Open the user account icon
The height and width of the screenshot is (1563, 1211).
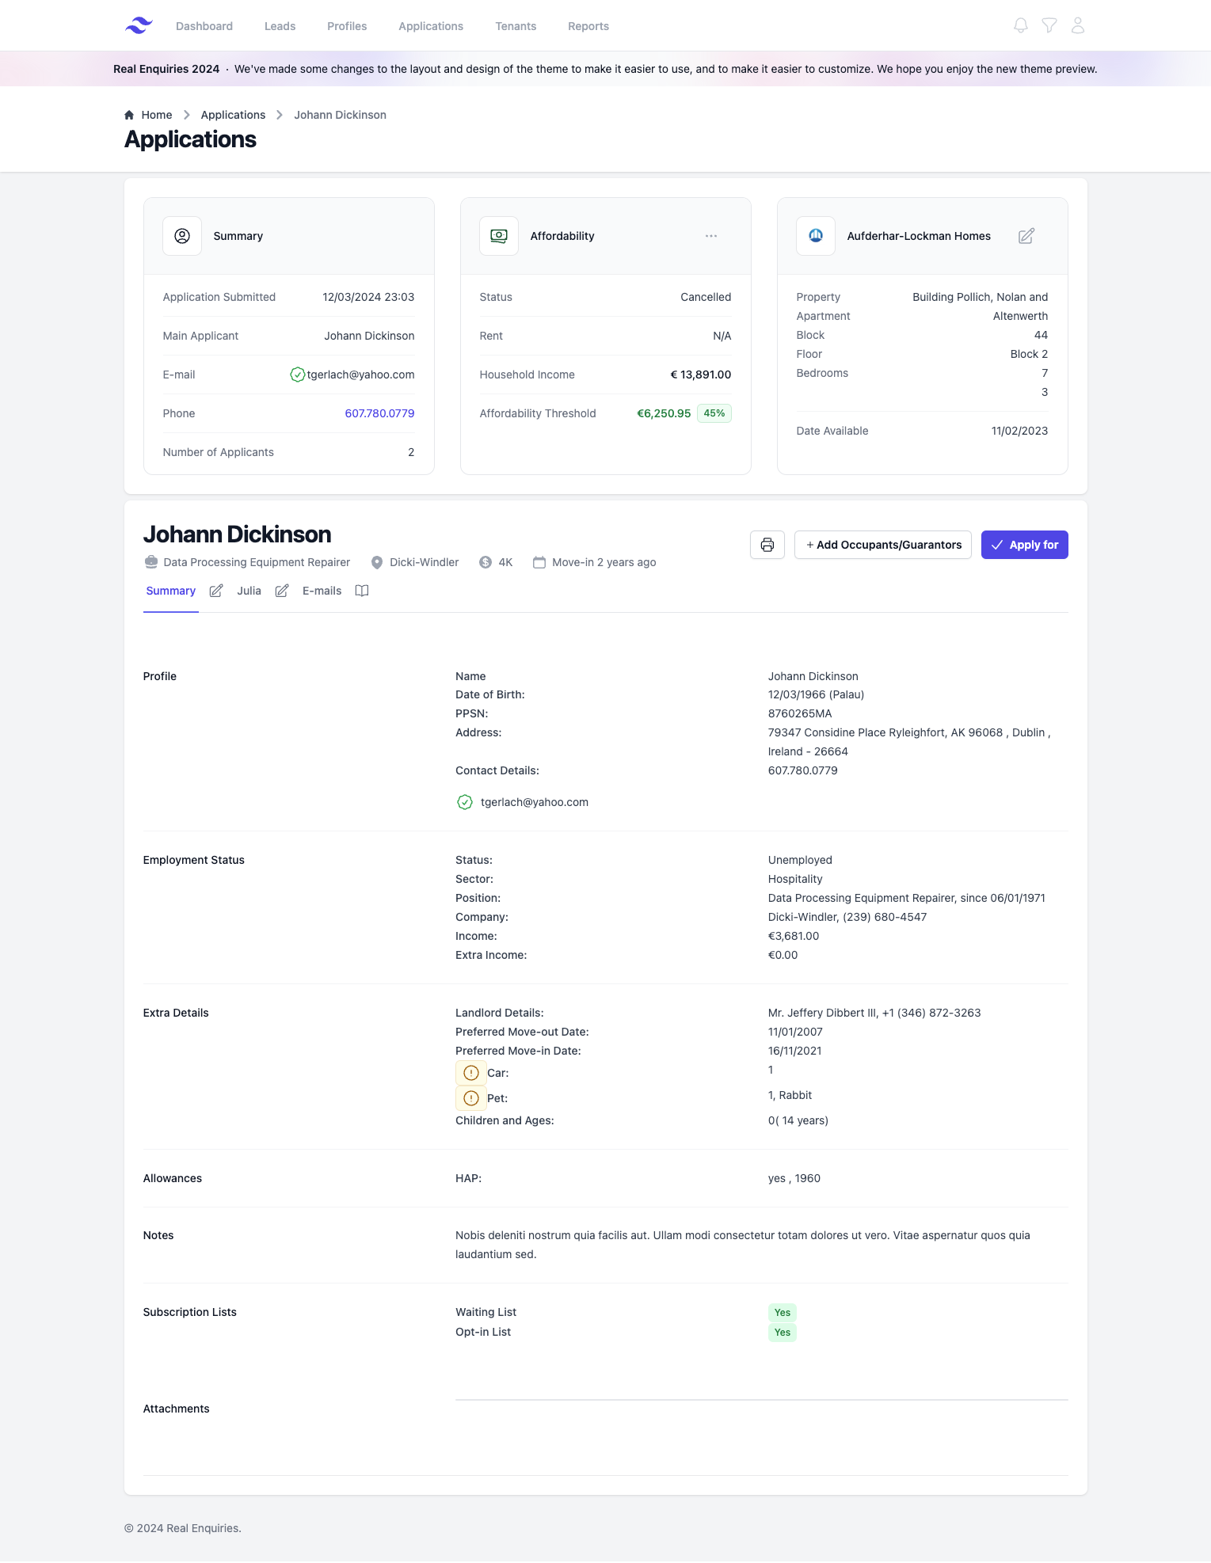1078,25
